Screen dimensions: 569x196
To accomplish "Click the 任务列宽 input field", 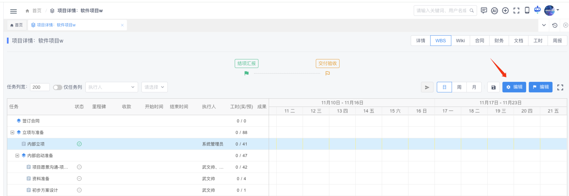I will tap(40, 87).
